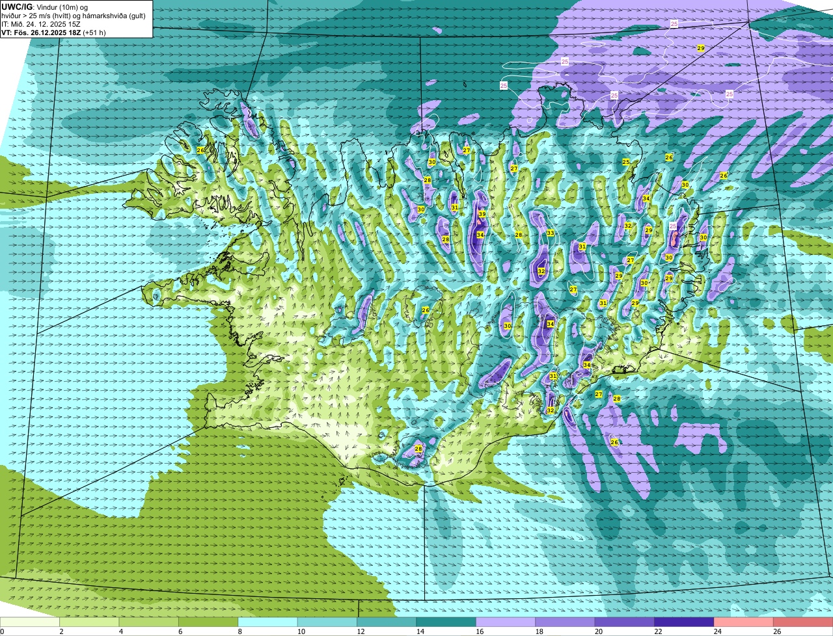This screenshot has width=833, height=636.
Task: Click the 22–24 m/s dark indigo legend swatch
Action: click(x=685, y=622)
